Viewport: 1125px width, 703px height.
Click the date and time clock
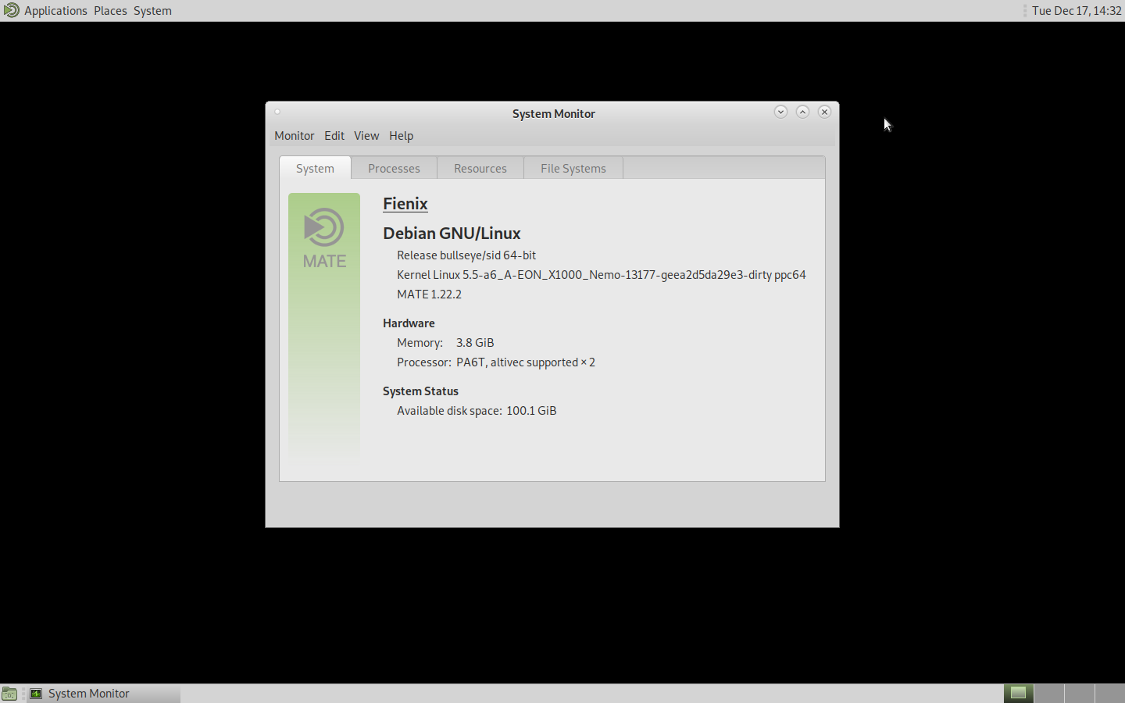point(1076,11)
